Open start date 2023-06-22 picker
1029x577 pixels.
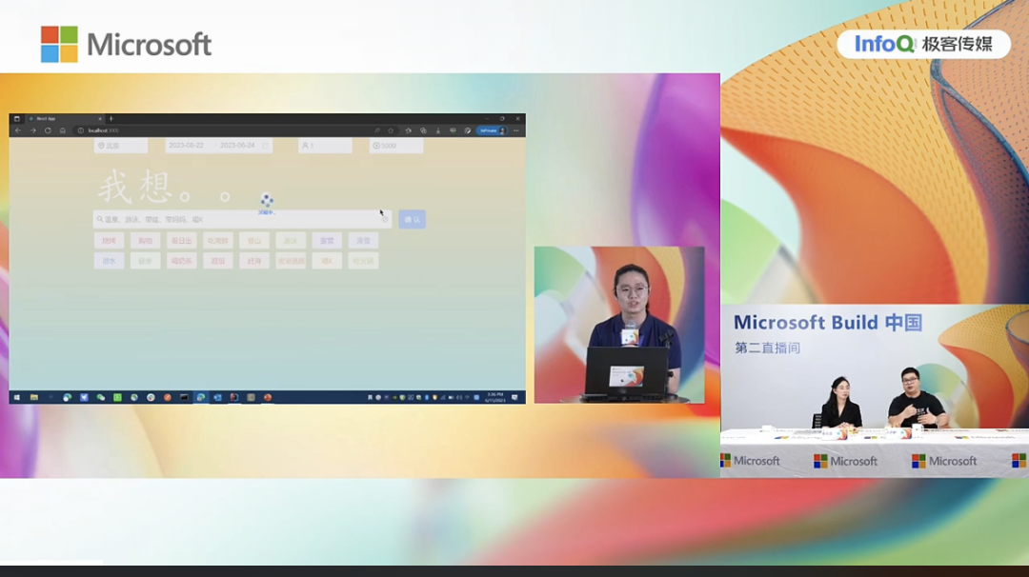pyautogui.click(x=187, y=146)
